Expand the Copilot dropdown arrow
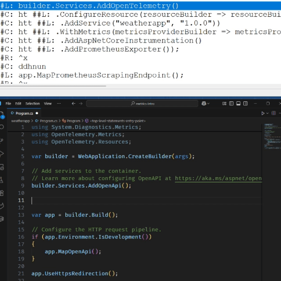The height and width of the screenshot is (281, 281). point(209,104)
